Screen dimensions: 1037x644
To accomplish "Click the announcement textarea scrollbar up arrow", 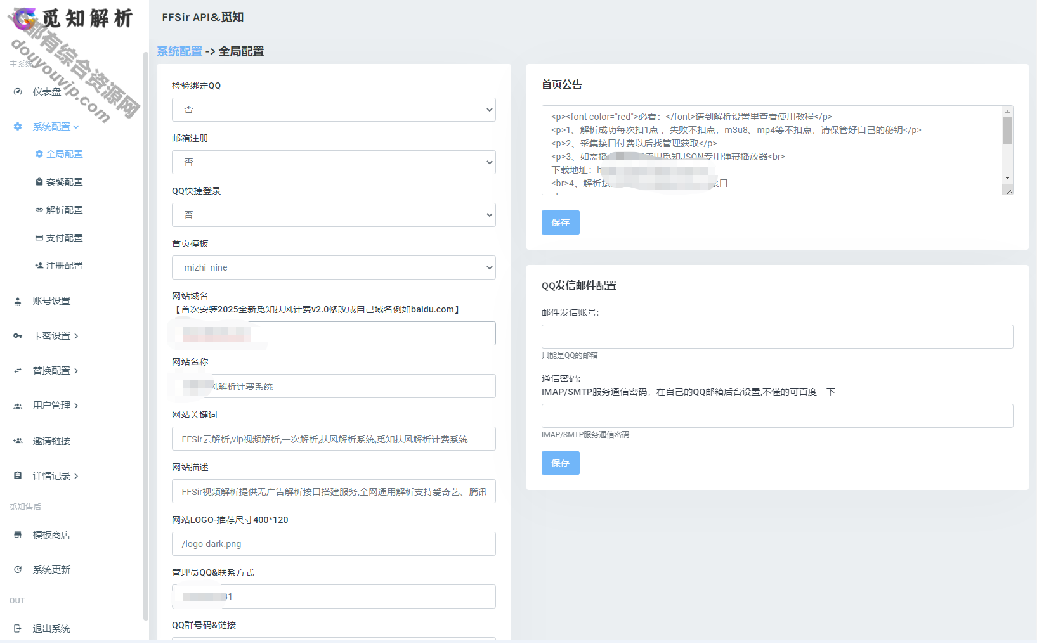I will pyautogui.click(x=1007, y=112).
